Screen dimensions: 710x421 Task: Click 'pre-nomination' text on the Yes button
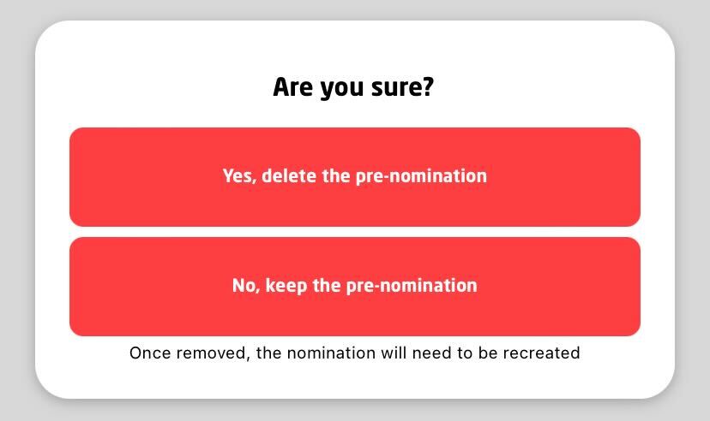(x=421, y=176)
